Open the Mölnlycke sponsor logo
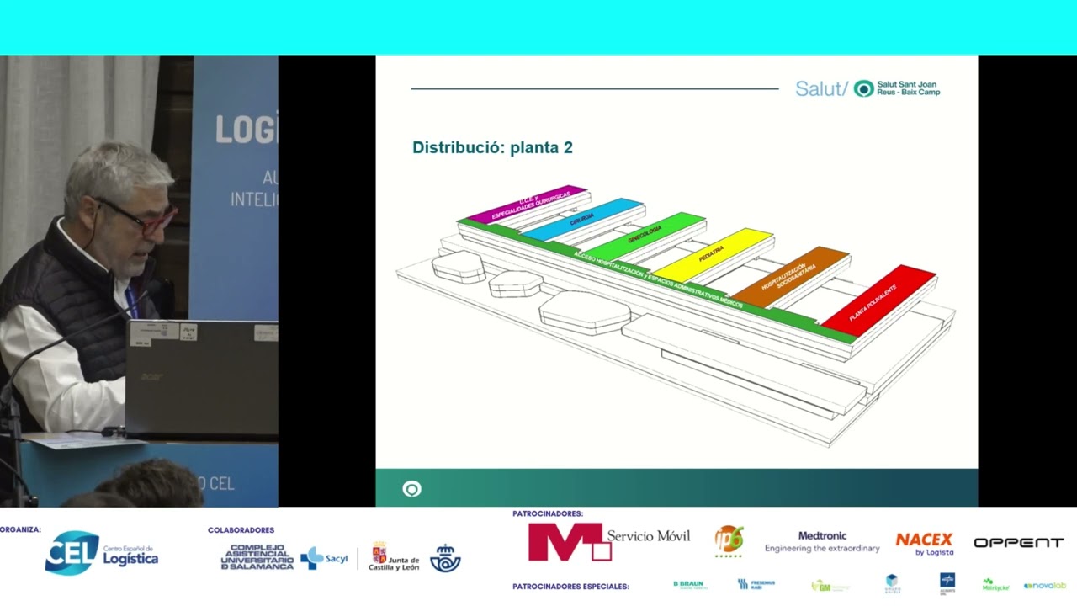 (995, 584)
